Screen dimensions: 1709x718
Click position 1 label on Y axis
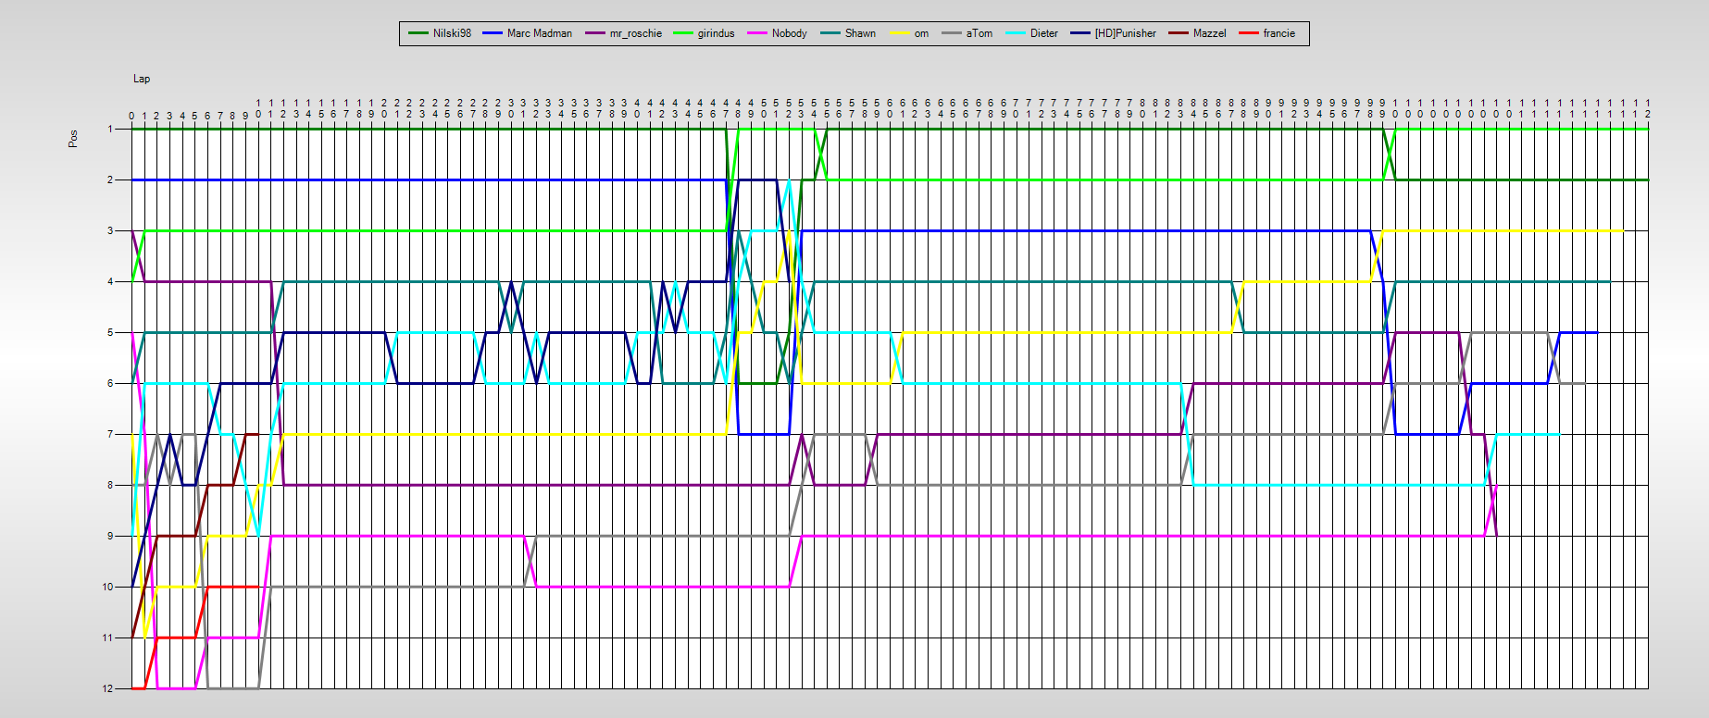110,129
